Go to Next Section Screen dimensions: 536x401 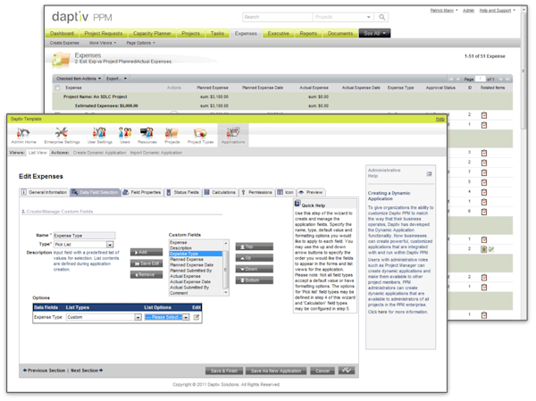click(87, 371)
